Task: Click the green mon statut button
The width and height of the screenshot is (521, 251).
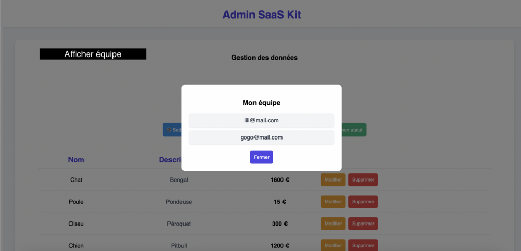Action: [x=354, y=130]
